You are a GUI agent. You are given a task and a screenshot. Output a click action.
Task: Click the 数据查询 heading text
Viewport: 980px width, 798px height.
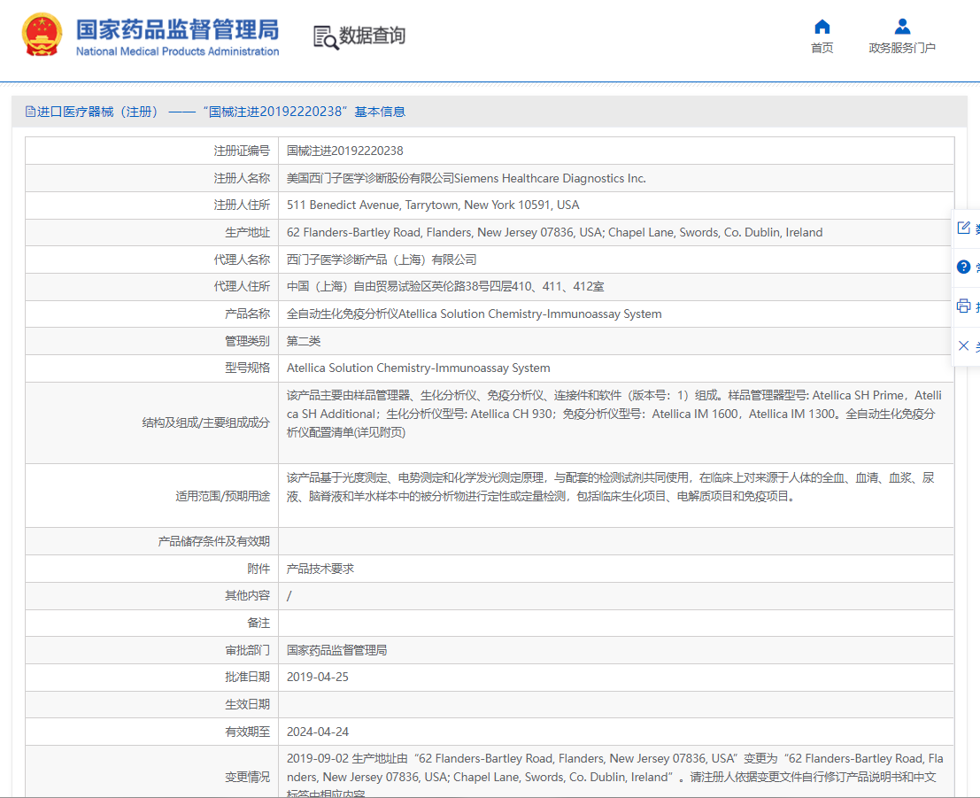tap(372, 35)
